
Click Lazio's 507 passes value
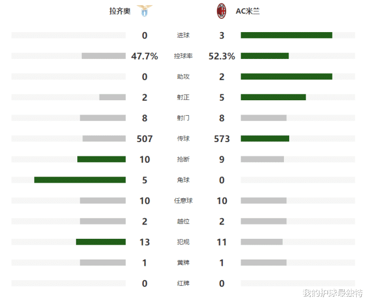144,139
